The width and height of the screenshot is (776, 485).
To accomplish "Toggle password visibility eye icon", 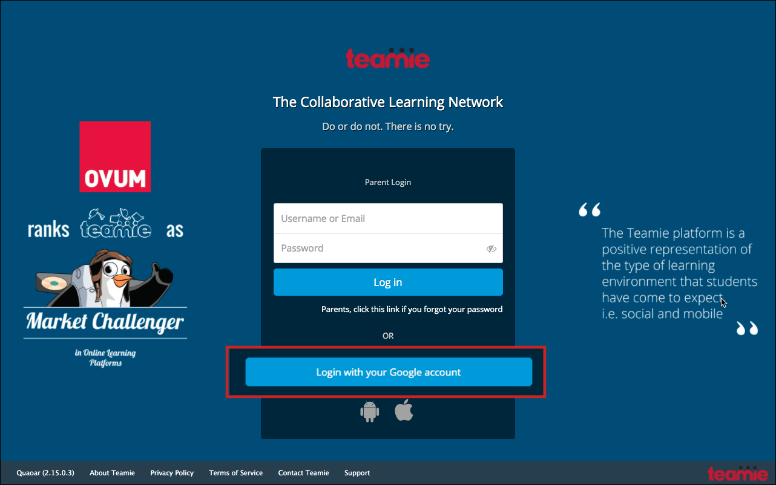I will coord(491,249).
